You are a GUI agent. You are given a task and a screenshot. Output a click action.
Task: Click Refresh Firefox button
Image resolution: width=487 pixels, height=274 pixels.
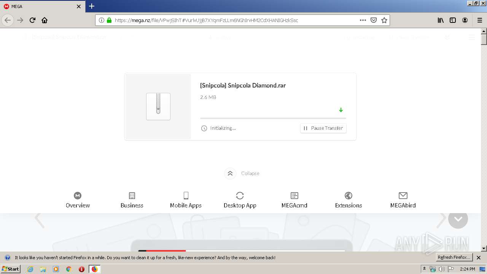tap(454, 258)
